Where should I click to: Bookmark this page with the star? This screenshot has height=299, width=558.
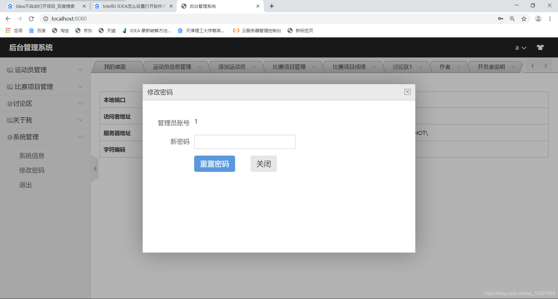(524, 19)
